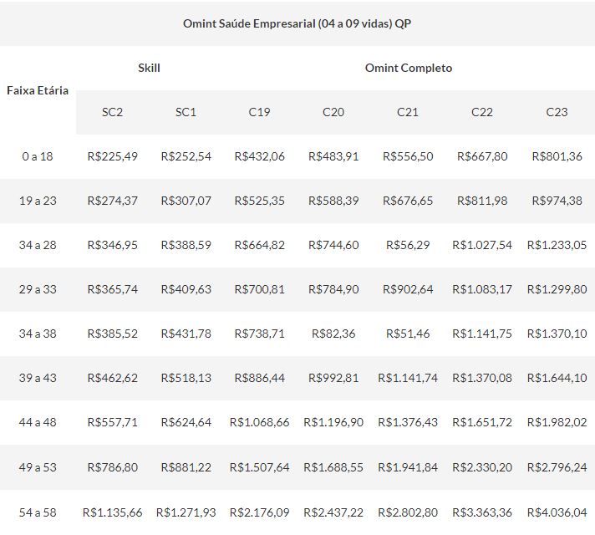Select the Skill column group header

(x=149, y=68)
